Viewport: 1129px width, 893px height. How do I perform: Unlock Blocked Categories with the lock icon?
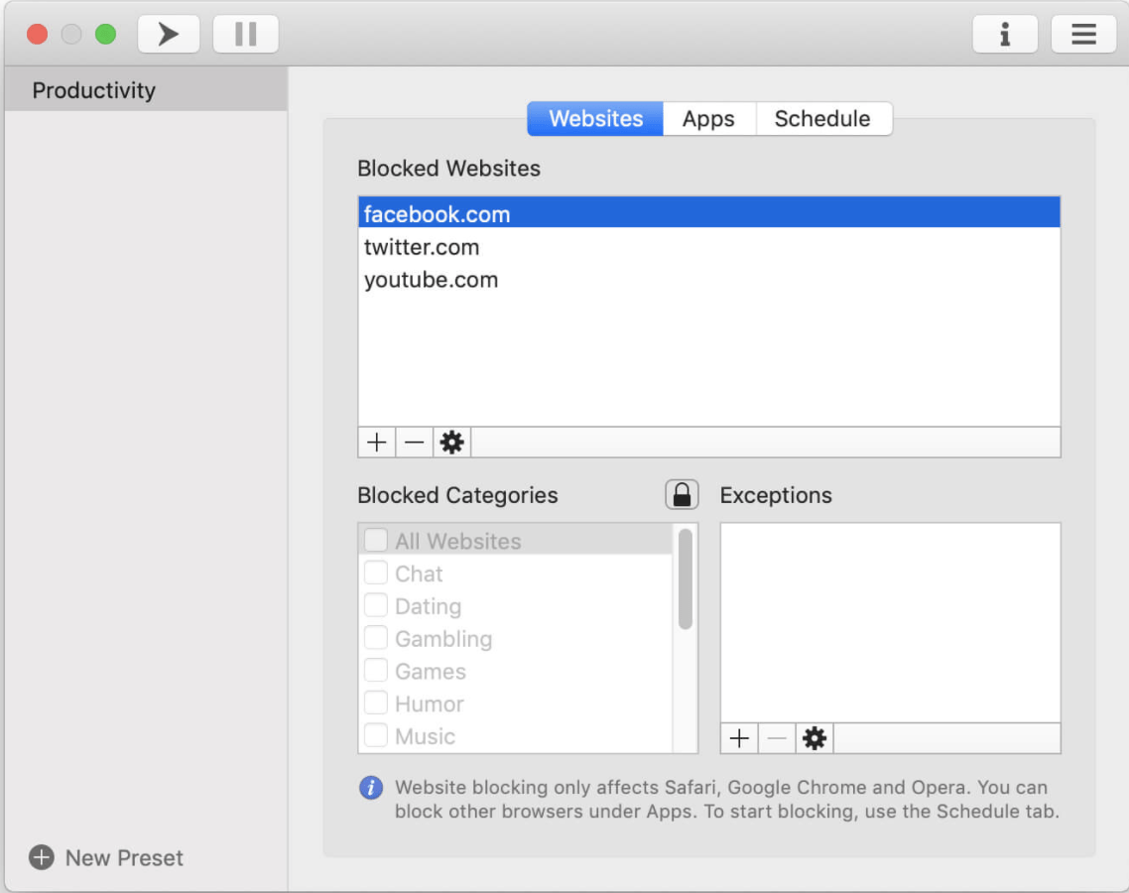(x=682, y=495)
